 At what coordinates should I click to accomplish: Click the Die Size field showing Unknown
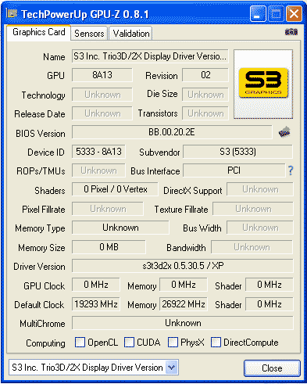click(x=205, y=95)
